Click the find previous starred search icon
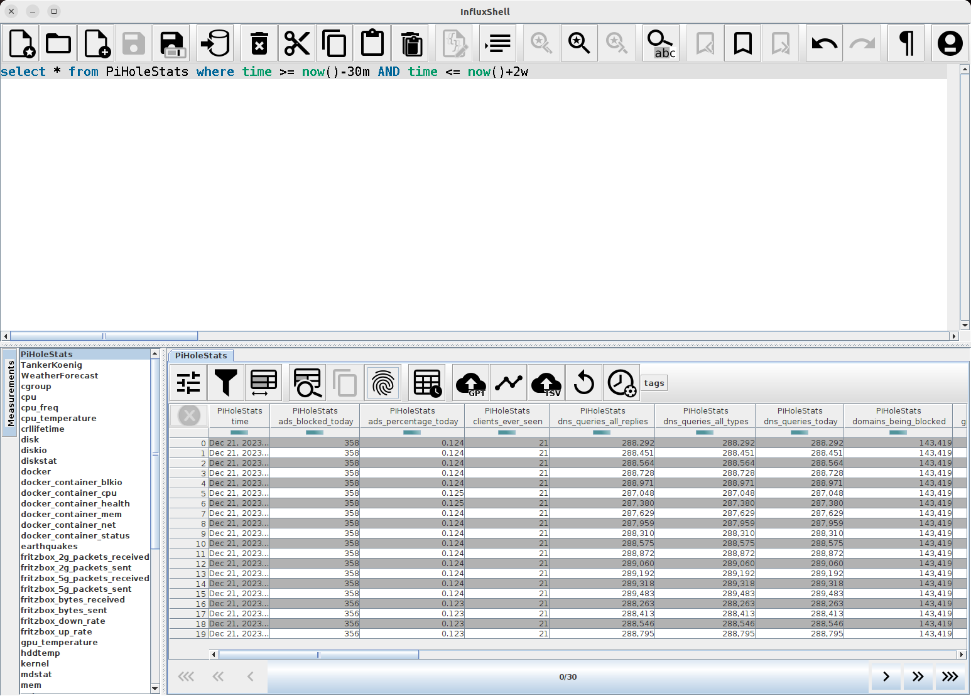The width and height of the screenshot is (971, 696). [541, 43]
